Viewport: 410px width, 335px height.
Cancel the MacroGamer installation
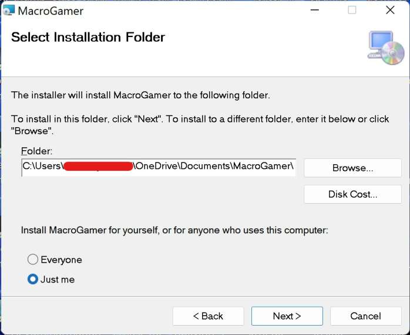pyautogui.click(x=366, y=316)
